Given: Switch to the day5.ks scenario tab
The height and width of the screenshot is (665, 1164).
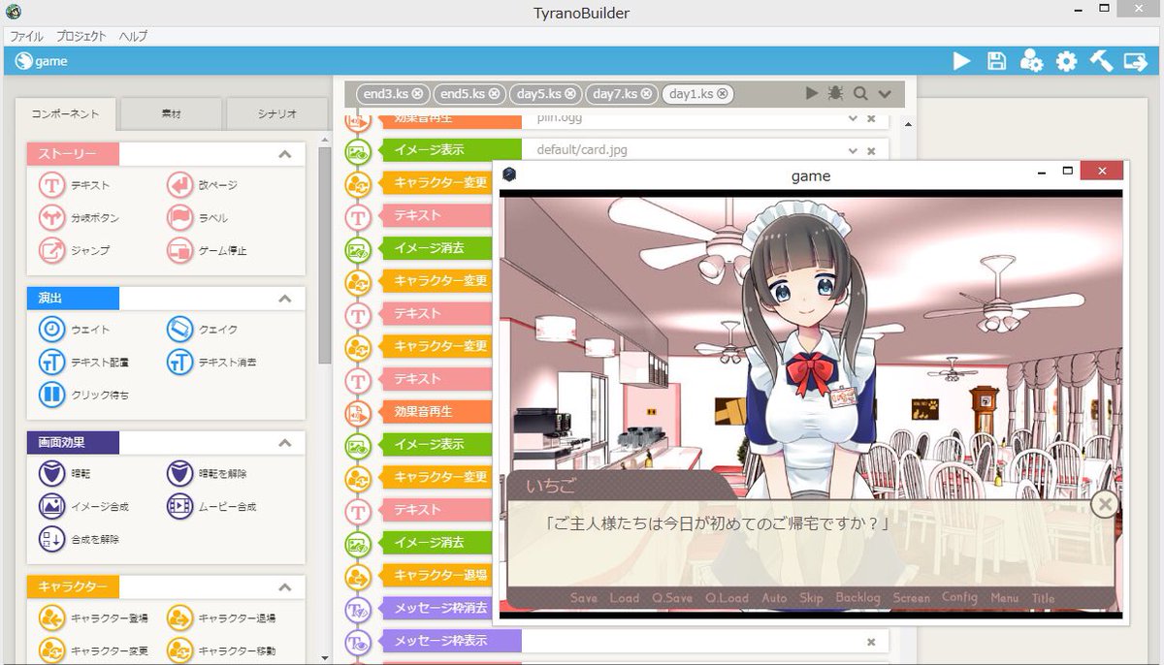Looking at the screenshot, I should (x=538, y=94).
